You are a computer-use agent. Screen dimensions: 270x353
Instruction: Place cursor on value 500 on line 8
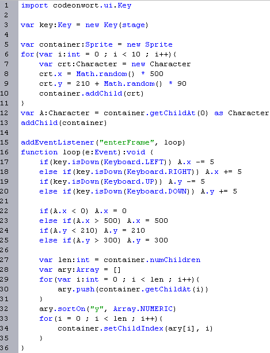tap(157, 74)
